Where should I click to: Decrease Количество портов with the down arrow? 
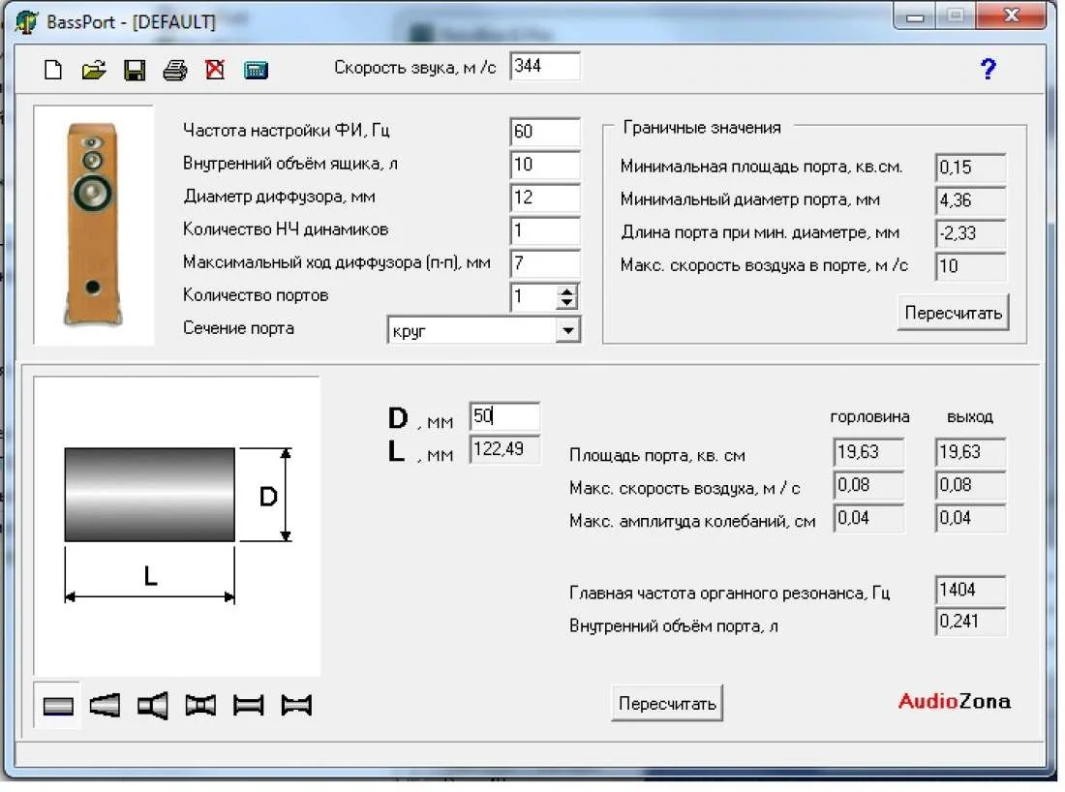(x=566, y=304)
